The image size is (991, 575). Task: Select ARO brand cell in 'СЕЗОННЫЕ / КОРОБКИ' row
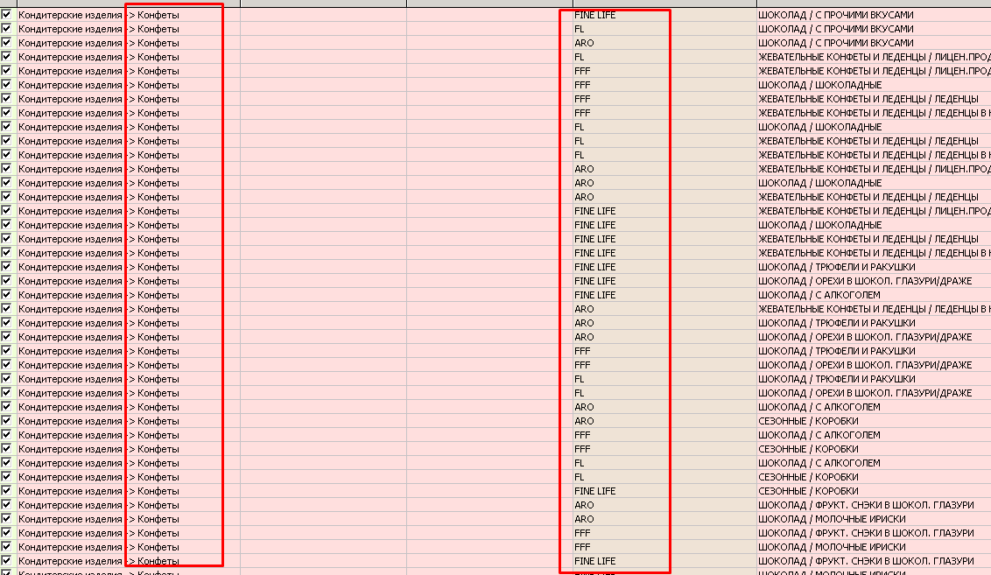(x=664, y=421)
